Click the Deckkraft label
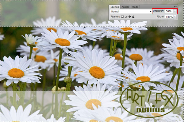This screenshot has width=184, height=122. coord(159,11)
